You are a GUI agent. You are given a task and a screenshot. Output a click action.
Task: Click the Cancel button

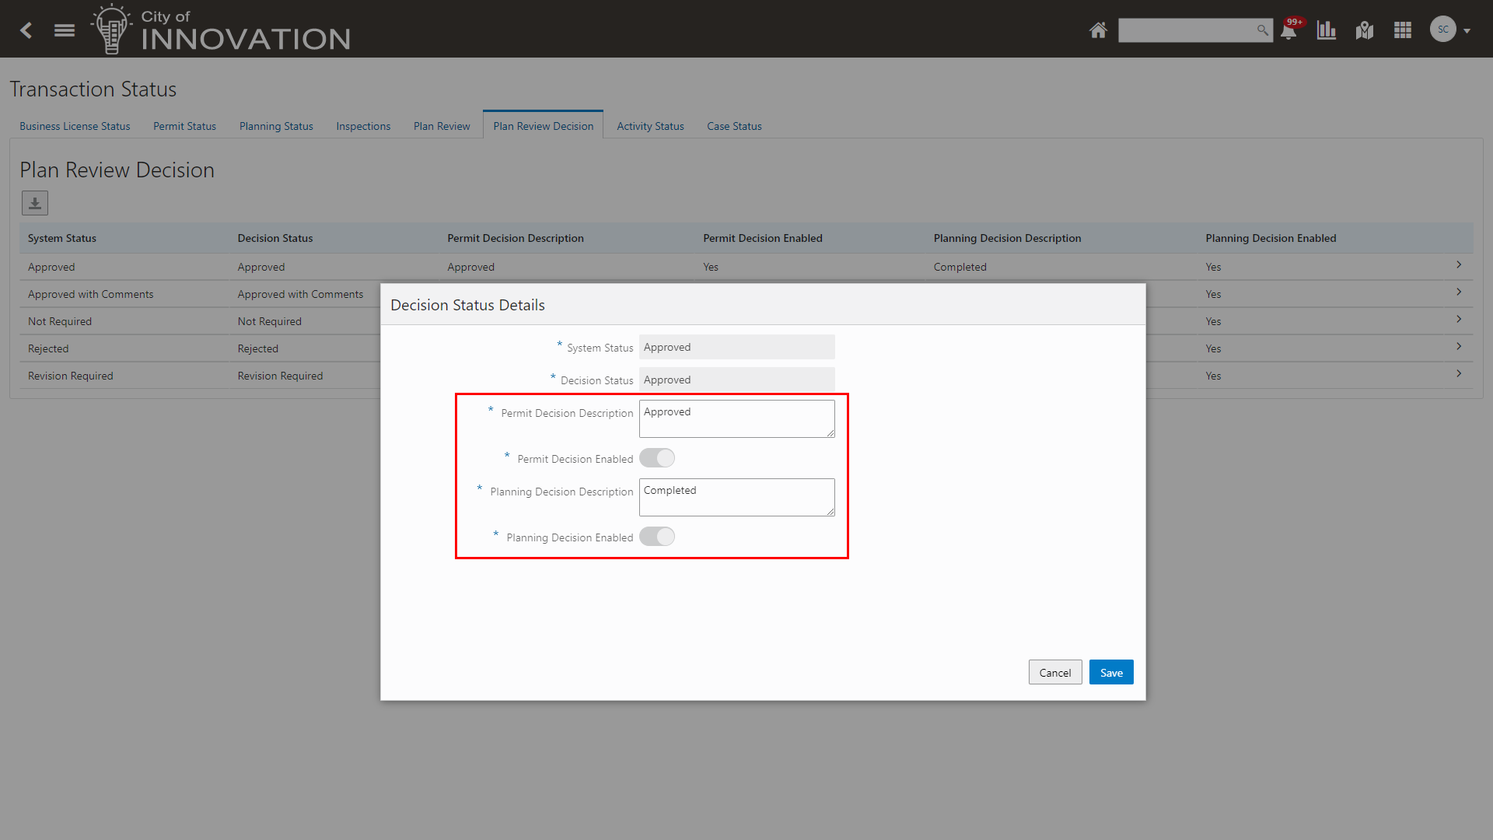[x=1054, y=673]
